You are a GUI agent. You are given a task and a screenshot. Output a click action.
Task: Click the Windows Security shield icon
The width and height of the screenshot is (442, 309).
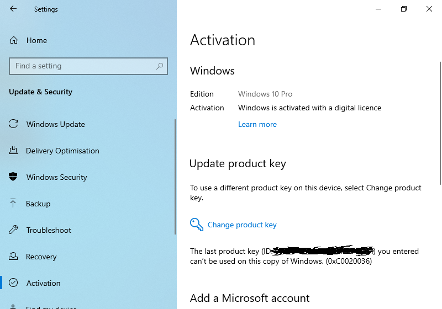(x=13, y=177)
